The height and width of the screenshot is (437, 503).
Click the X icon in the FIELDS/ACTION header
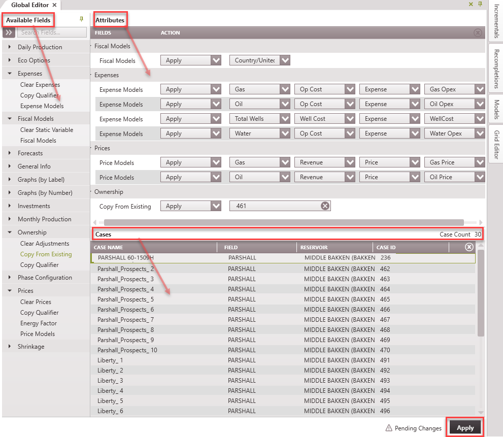(x=477, y=32)
